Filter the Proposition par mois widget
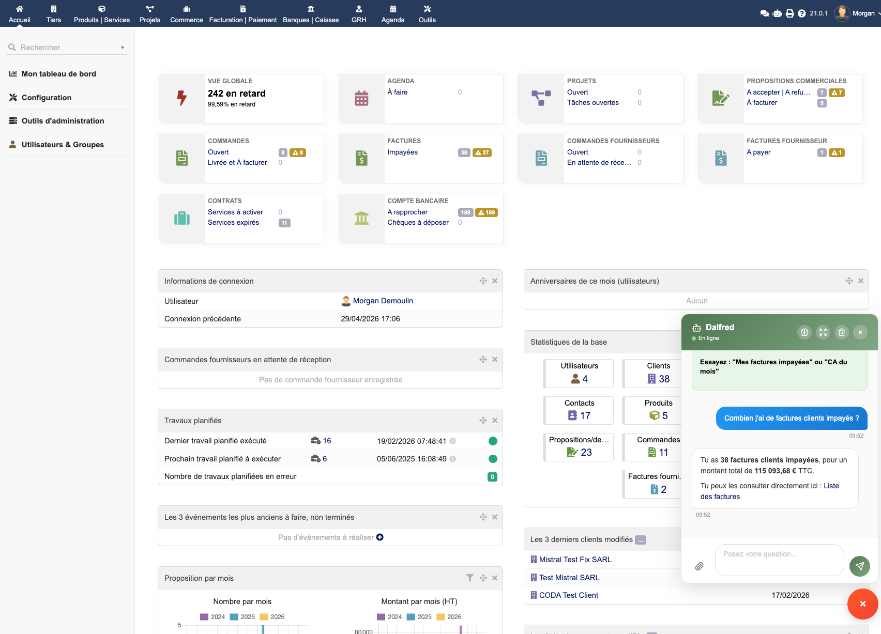Screen dimensions: 881x634 [x=469, y=578]
